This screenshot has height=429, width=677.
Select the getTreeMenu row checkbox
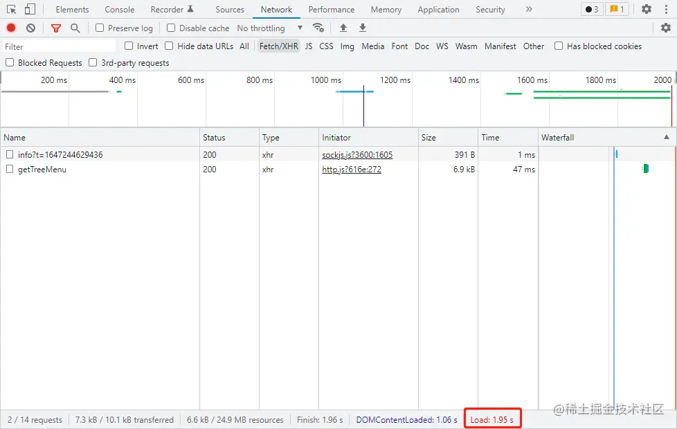[10, 170]
